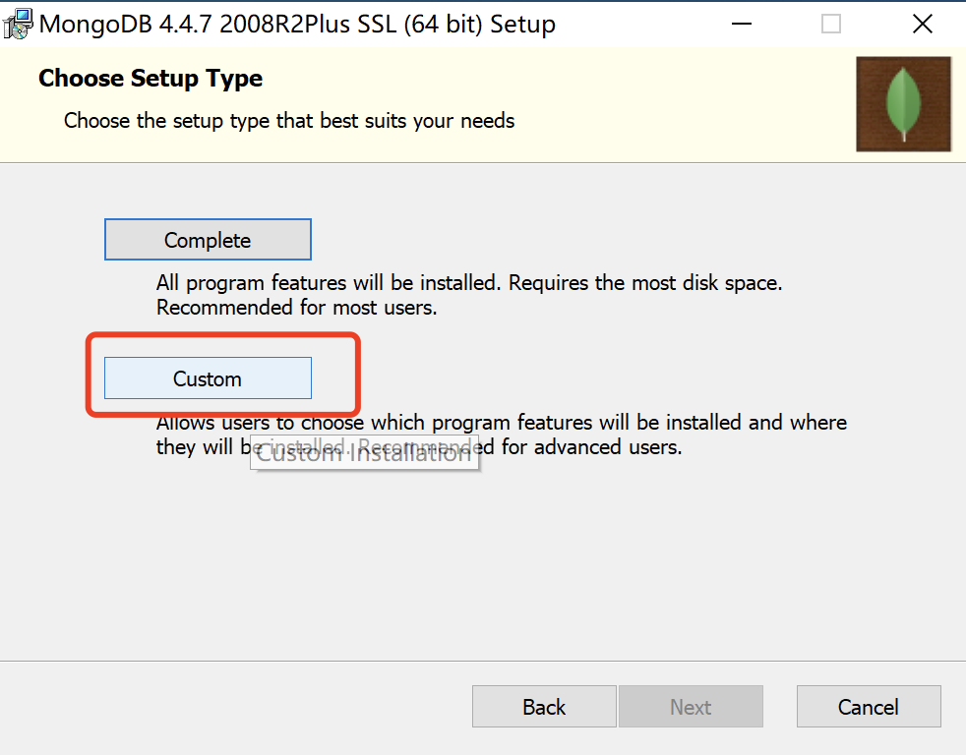Minimize the MongoDB Setup window
The image size is (966, 755).
pos(741,24)
